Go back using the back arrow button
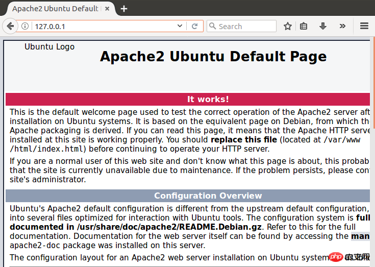Image resolution: width=375 pixels, height=267 pixels. (10, 26)
